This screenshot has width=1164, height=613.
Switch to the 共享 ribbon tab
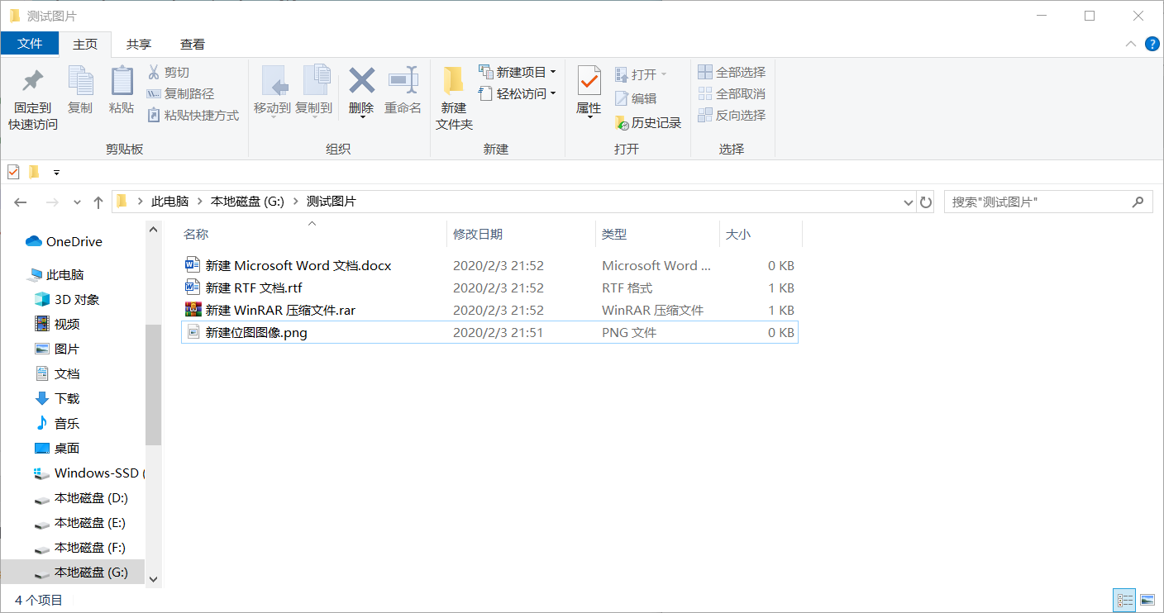[139, 44]
